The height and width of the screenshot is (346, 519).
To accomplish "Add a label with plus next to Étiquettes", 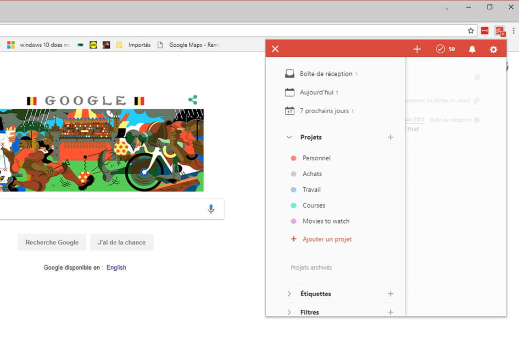I will click(x=390, y=294).
